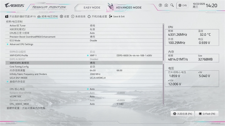Switch to EASY MODE
The image size is (225, 126).
92,8
